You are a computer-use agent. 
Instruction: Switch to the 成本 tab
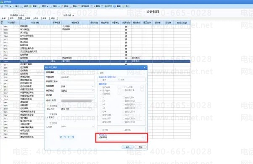click(45, 18)
